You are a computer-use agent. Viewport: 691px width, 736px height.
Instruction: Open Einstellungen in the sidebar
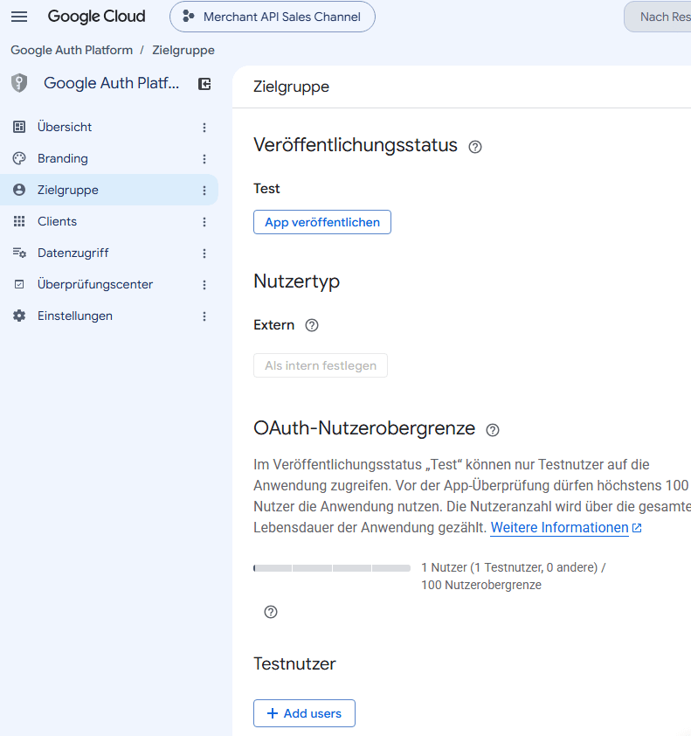click(x=75, y=316)
